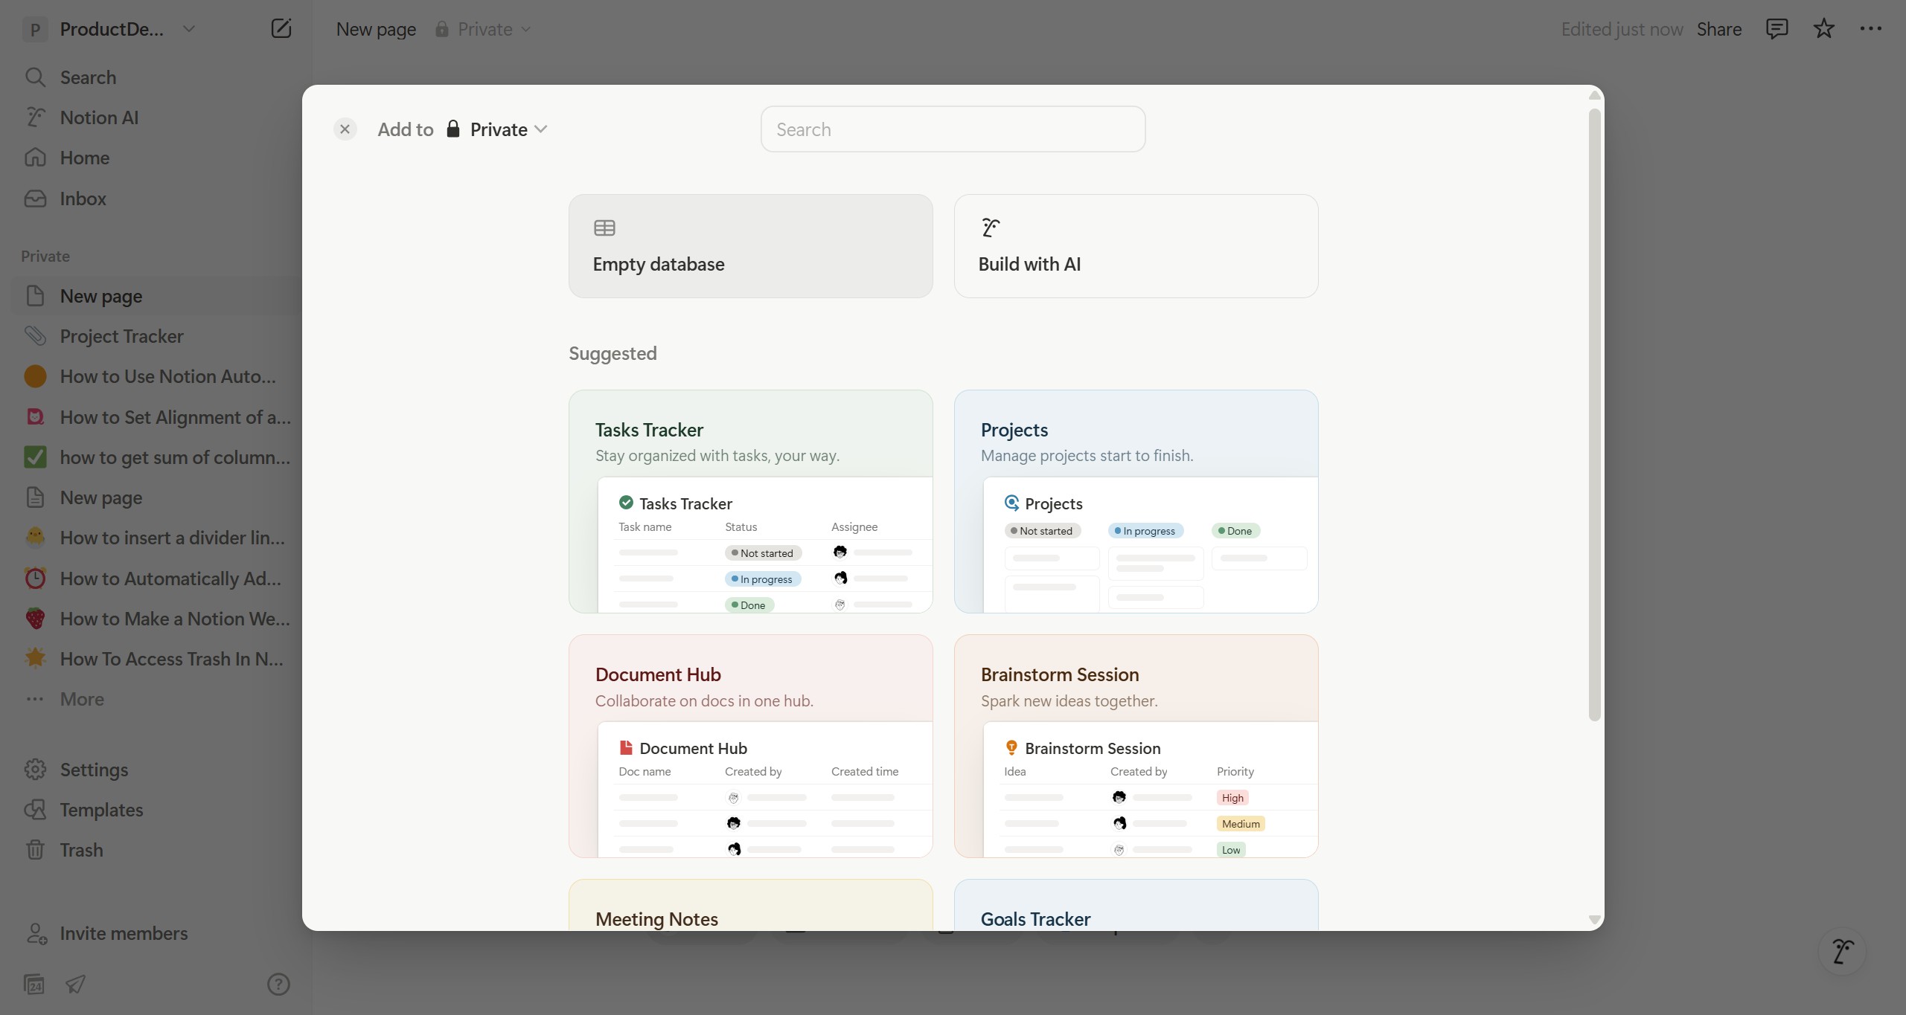Click the Edited just now label
Image resolution: width=1906 pixels, height=1015 pixels.
point(1622,29)
